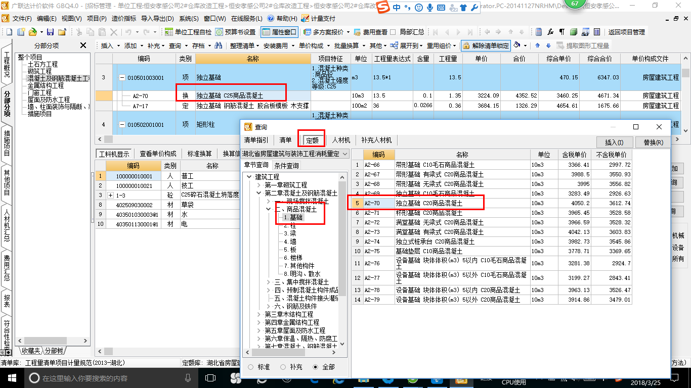
Task: Open the 文件(F) menu
Action: pos(22,19)
